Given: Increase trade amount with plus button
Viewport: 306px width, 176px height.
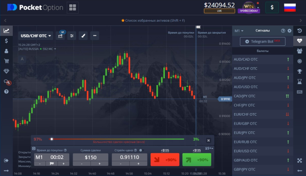Looking at the screenshot, I should pos(99,163).
